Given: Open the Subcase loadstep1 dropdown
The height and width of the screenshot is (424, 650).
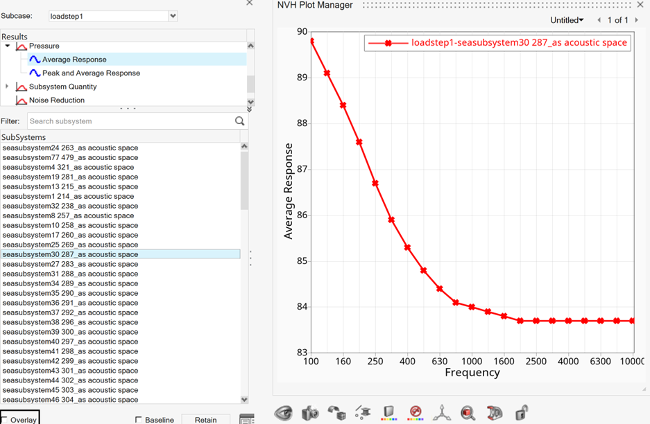Looking at the screenshot, I should (173, 16).
